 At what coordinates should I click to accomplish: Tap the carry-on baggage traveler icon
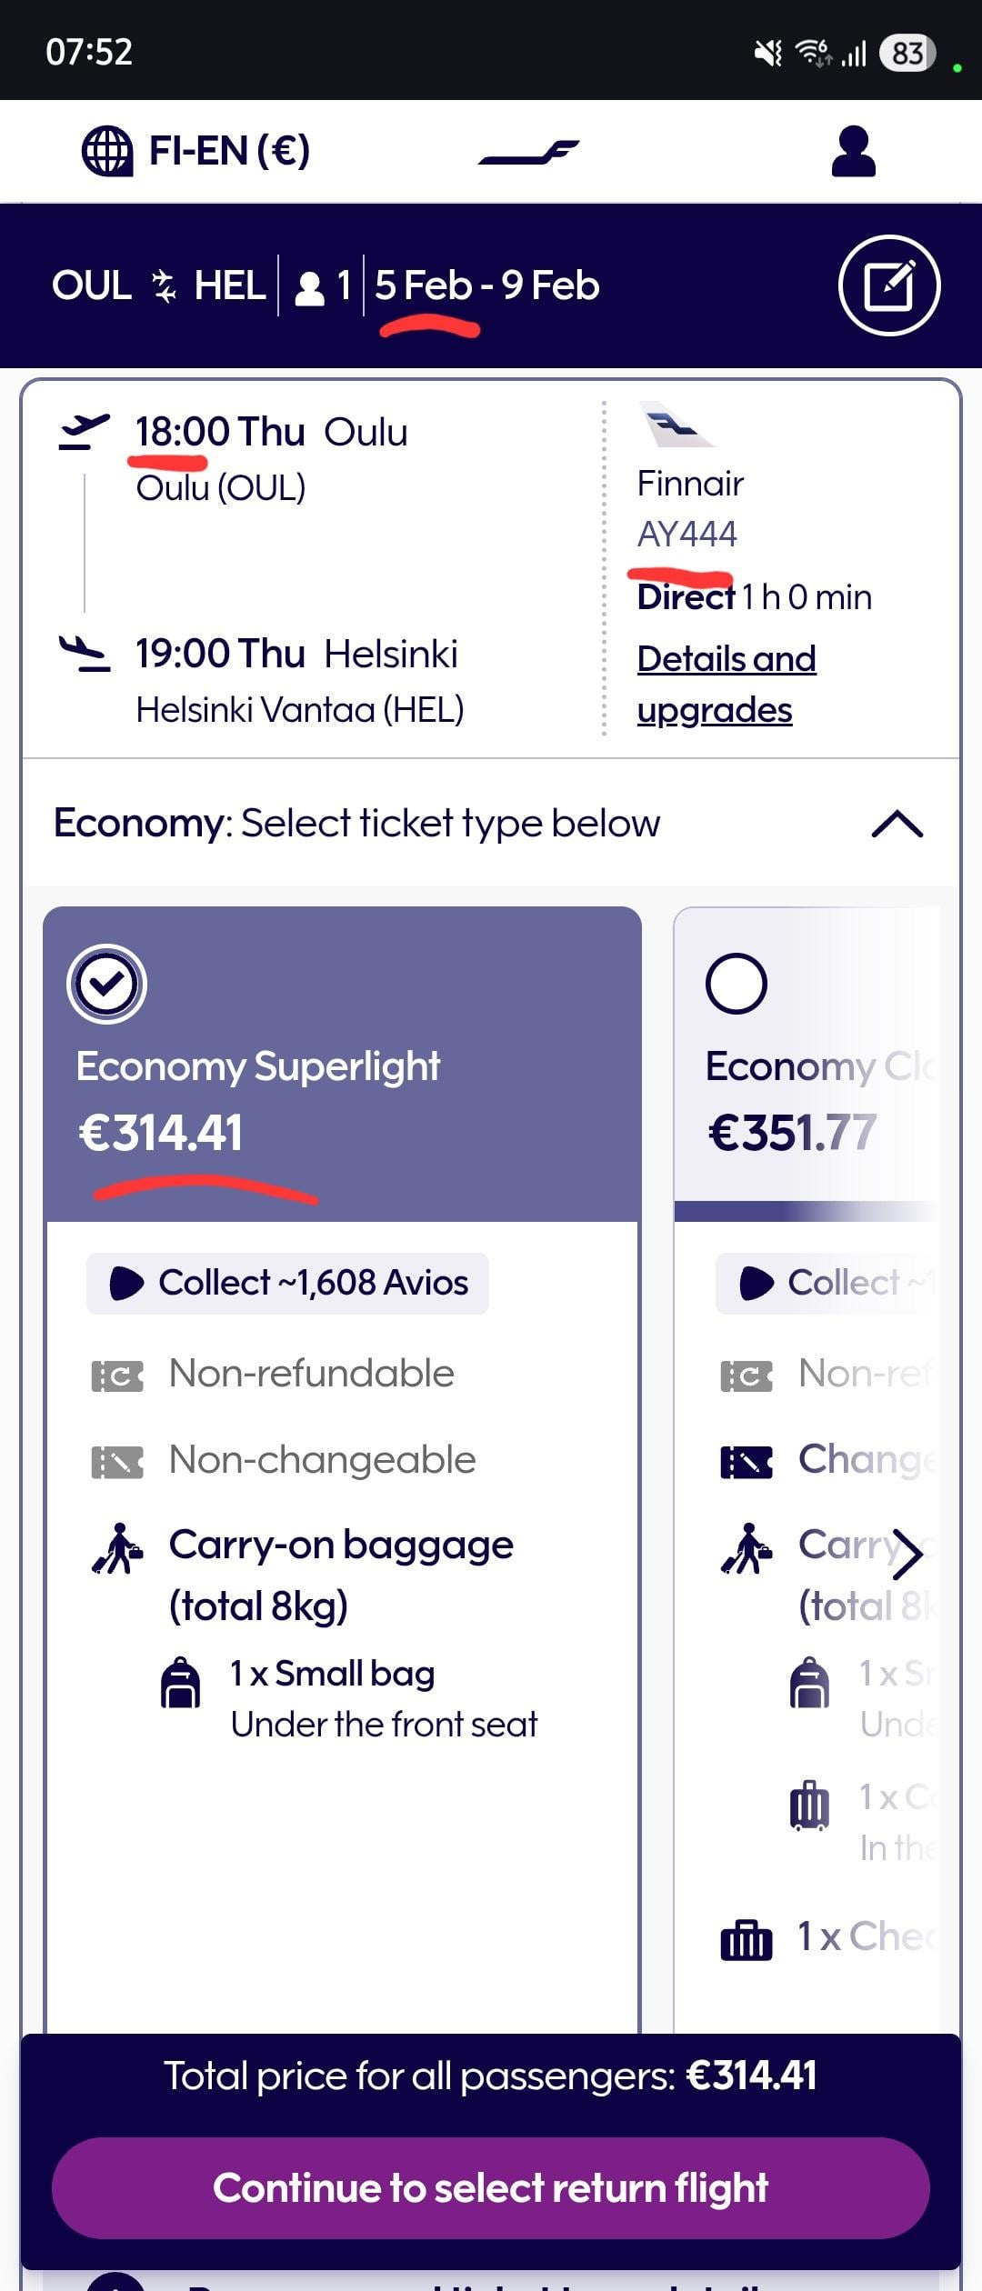[x=117, y=1548]
